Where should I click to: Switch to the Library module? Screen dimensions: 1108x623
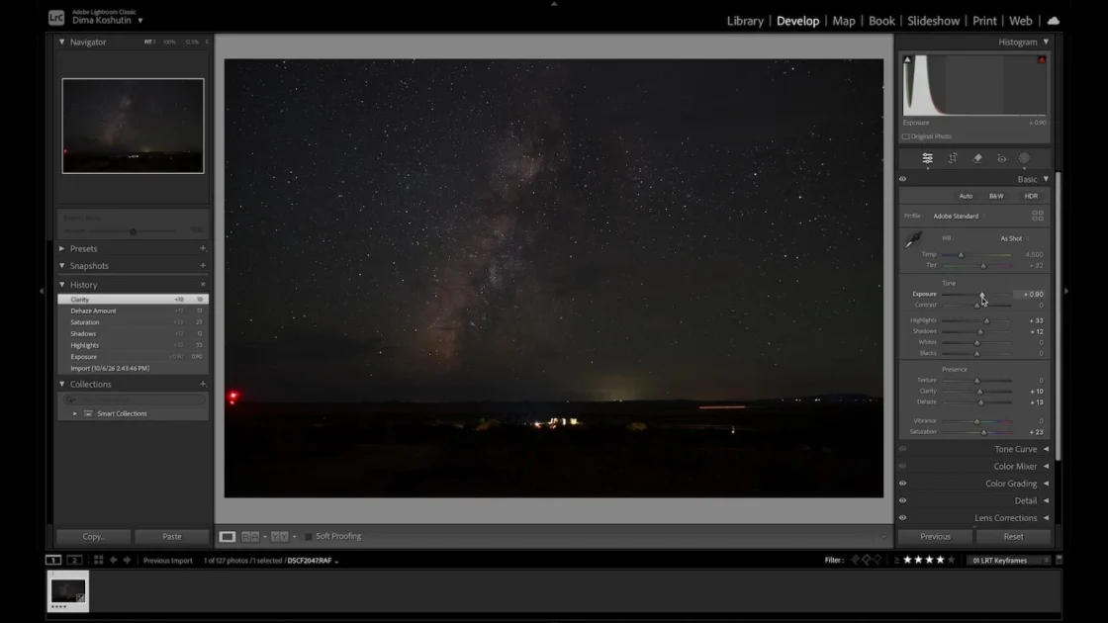click(745, 21)
